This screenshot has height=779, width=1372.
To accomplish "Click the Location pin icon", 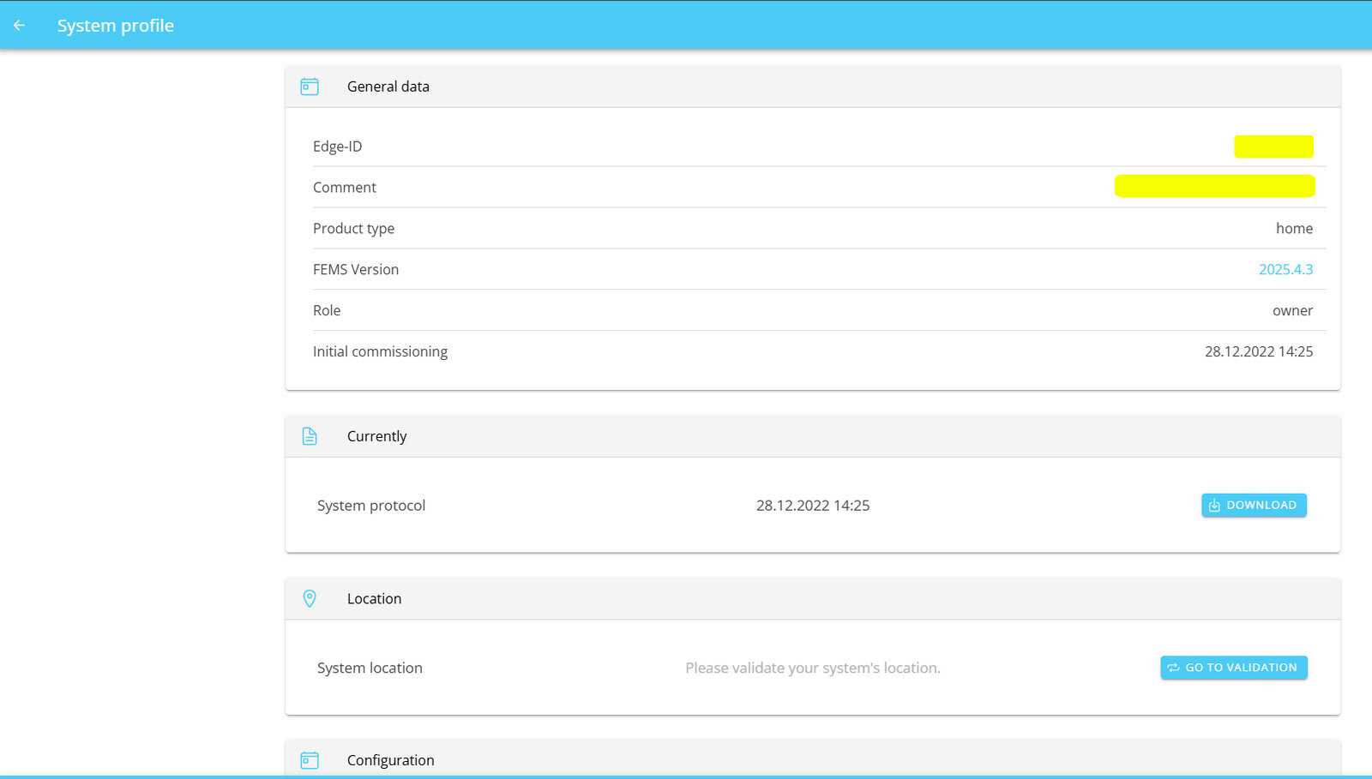I will click(310, 598).
